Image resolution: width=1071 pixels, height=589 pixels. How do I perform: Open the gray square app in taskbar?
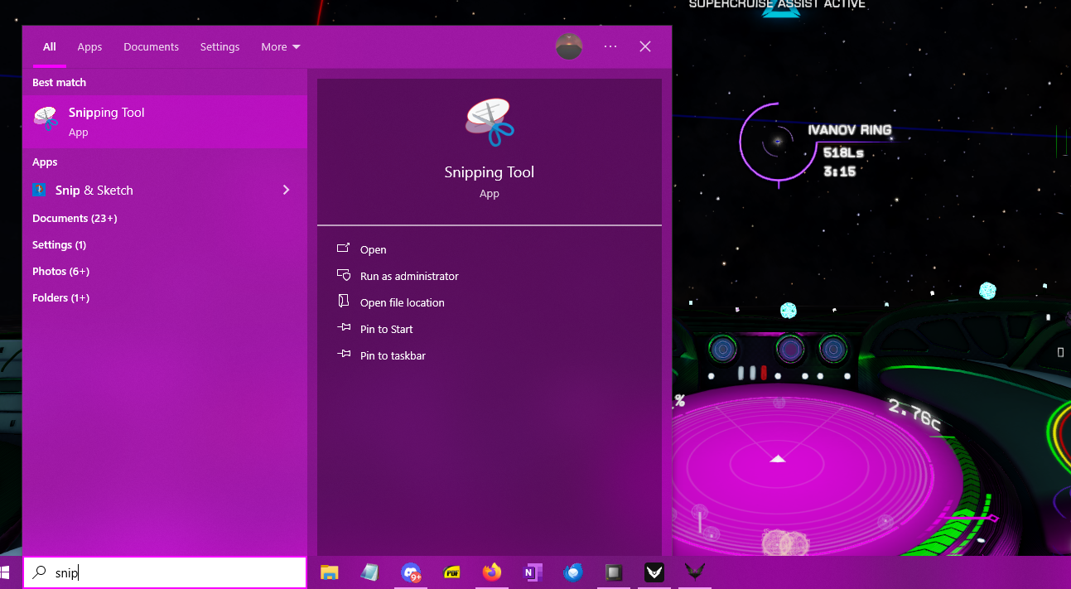(x=614, y=572)
